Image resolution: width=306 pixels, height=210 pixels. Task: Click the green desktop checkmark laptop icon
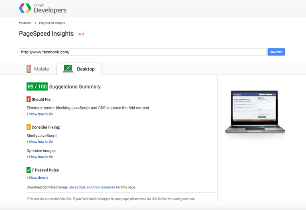(68, 69)
